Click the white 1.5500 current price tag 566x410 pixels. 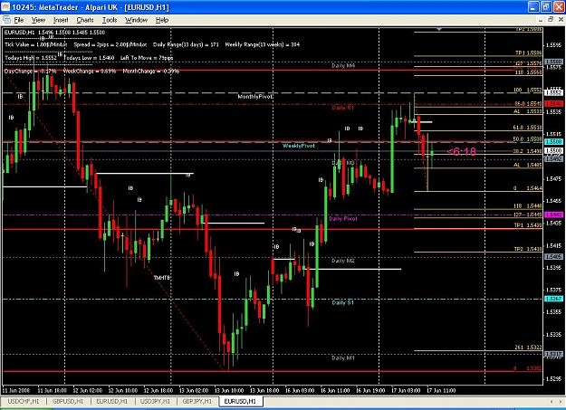pyautogui.click(x=553, y=150)
